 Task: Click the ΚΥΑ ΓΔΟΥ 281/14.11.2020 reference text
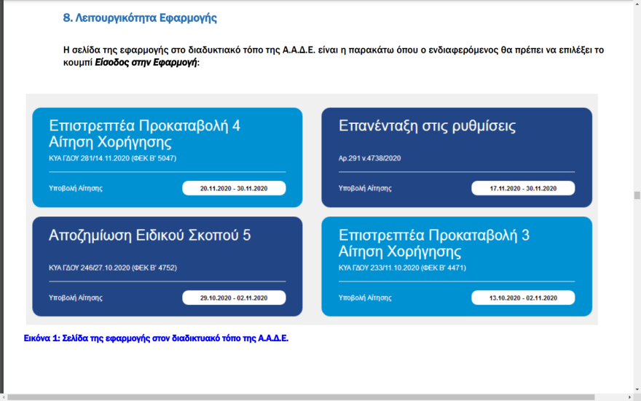(x=112, y=158)
